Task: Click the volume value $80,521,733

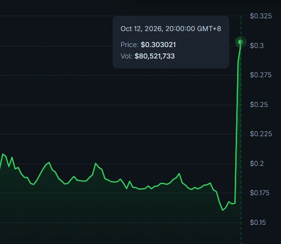Action: pyautogui.click(x=155, y=56)
